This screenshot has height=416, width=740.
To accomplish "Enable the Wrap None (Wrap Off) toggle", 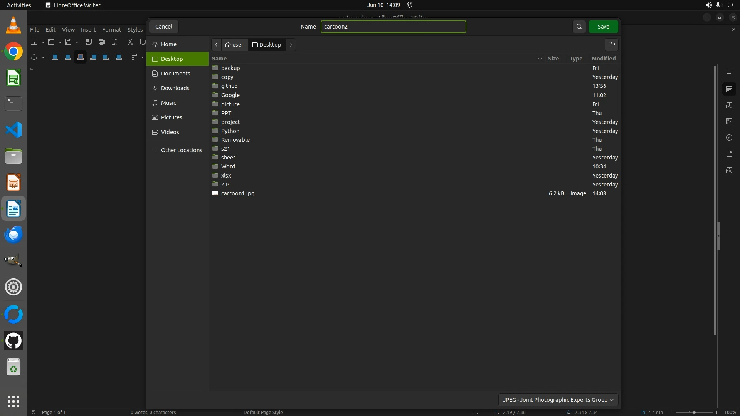I will (55, 57).
